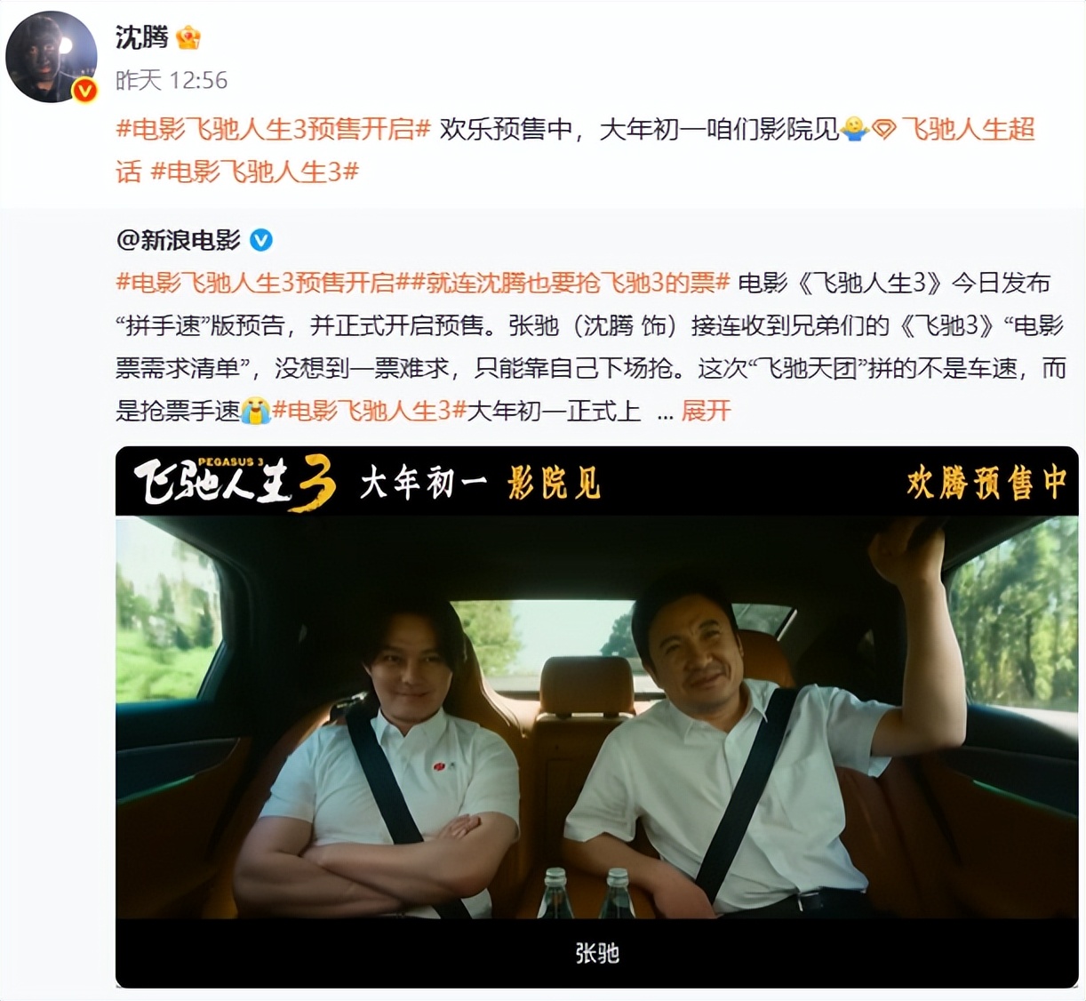1086x1001 pixels.
Task: Click the orange verified badge on the avatar
Action: 84,90
